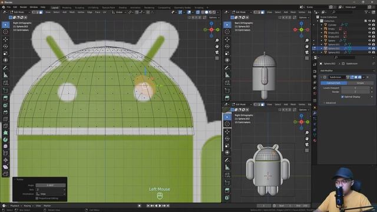Screen dimensions: 377x212
Task: Open the Options dropdown in main viewport
Action: coord(214,17)
